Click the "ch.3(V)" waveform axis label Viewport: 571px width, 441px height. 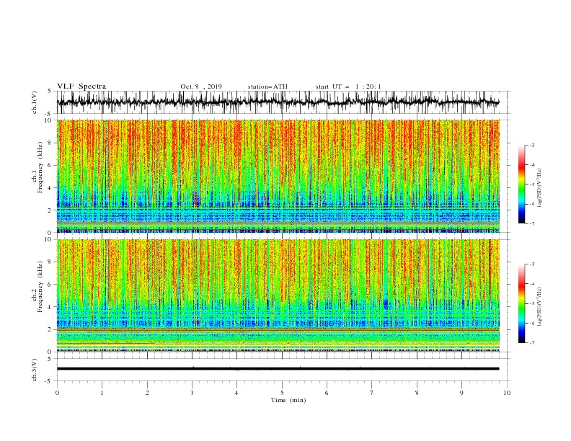pos(35,370)
